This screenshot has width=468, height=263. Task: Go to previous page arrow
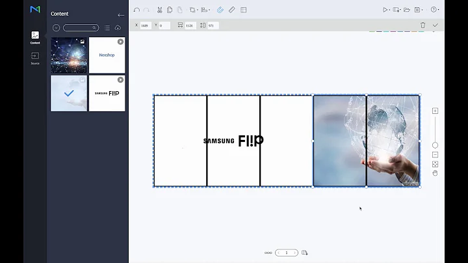coord(279,253)
